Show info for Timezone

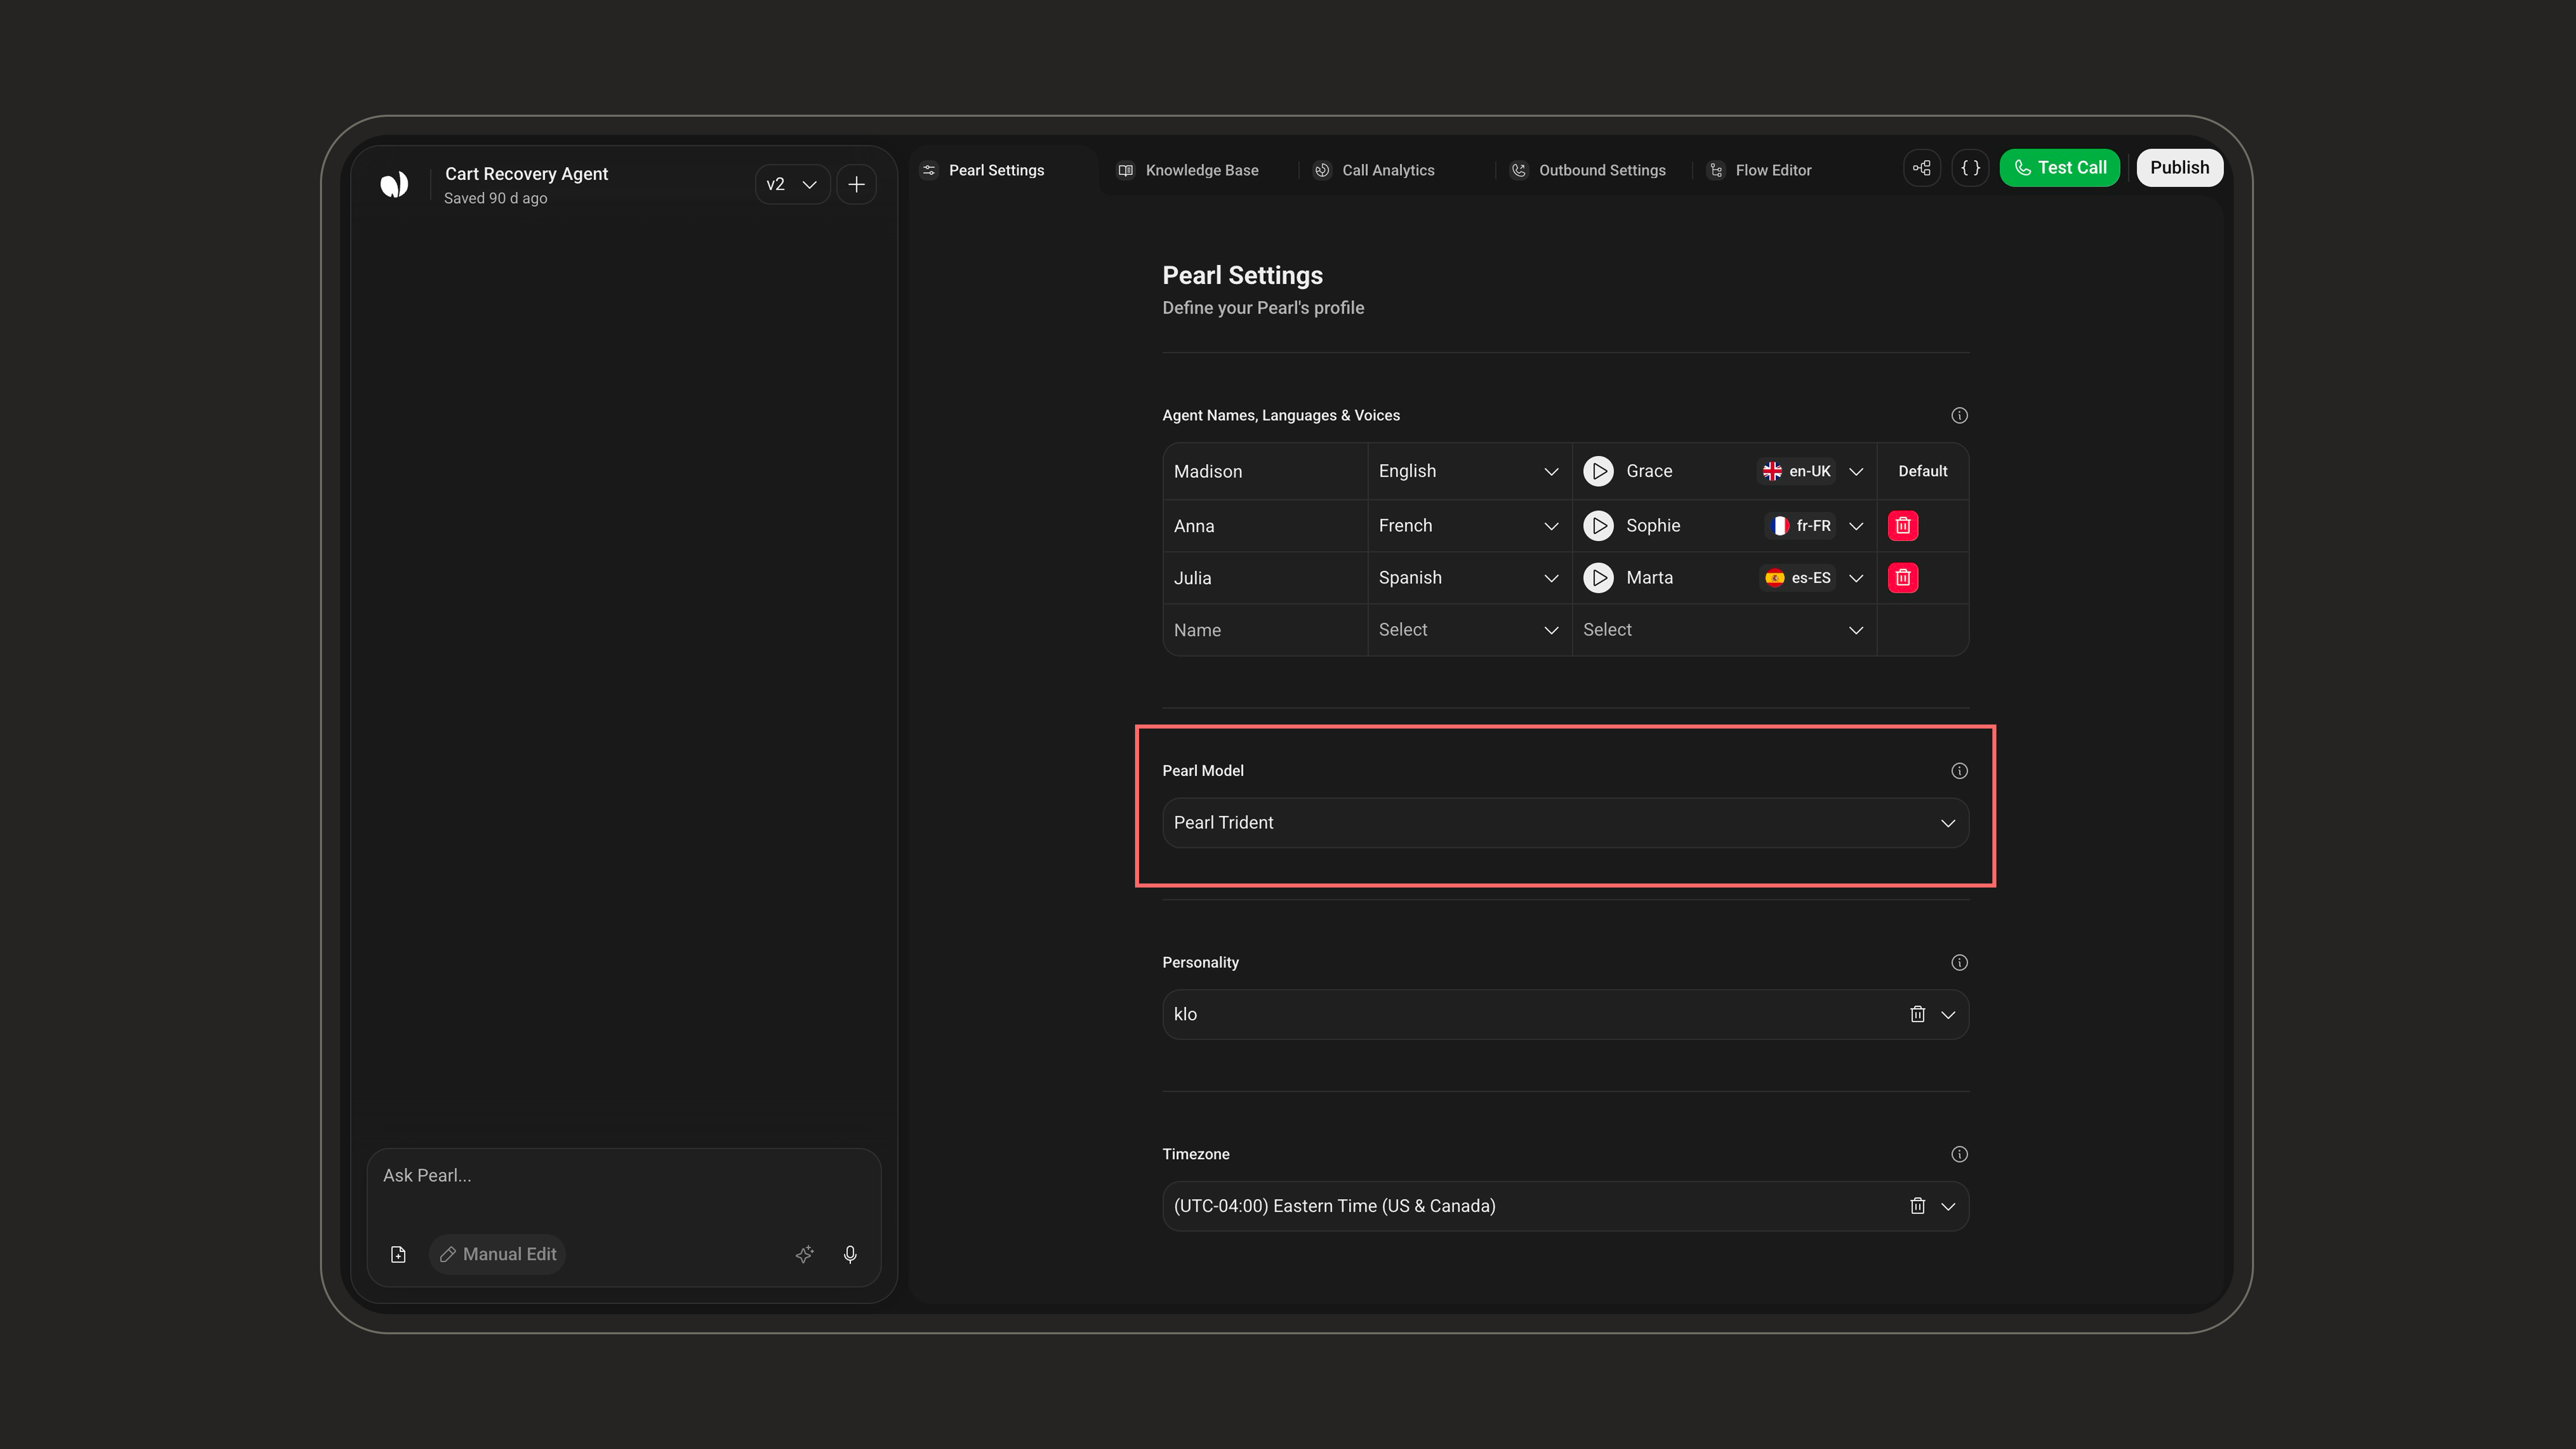point(1959,1154)
